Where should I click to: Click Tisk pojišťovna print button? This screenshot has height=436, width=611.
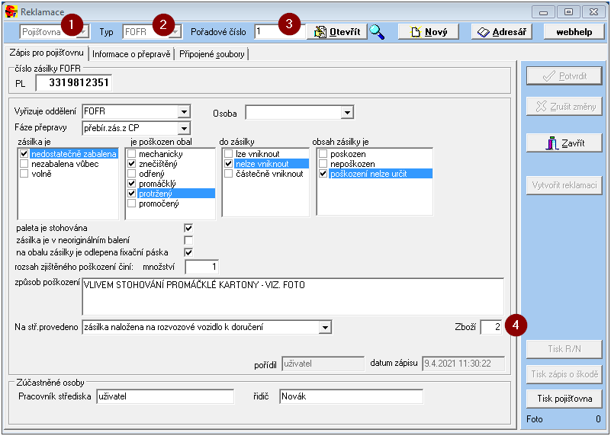564,398
